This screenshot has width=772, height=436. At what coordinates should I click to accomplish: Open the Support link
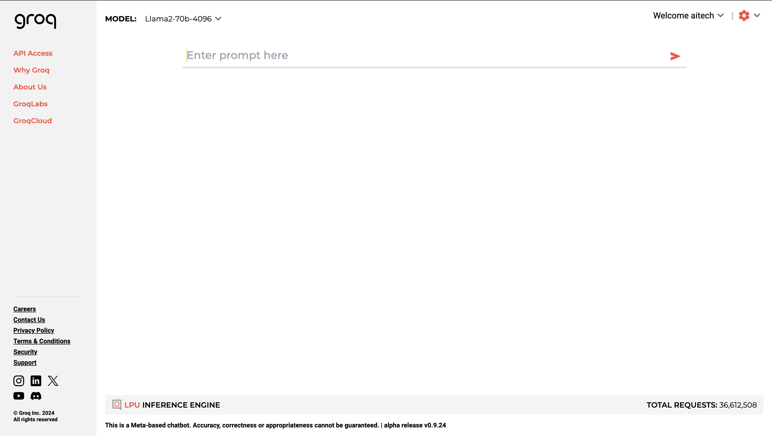pyautogui.click(x=25, y=363)
